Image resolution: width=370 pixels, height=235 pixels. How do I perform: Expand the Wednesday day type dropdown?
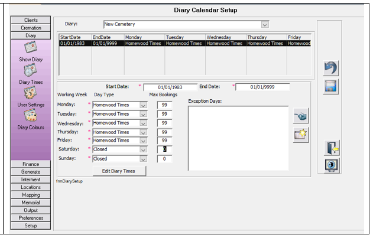pyautogui.click(x=143, y=123)
